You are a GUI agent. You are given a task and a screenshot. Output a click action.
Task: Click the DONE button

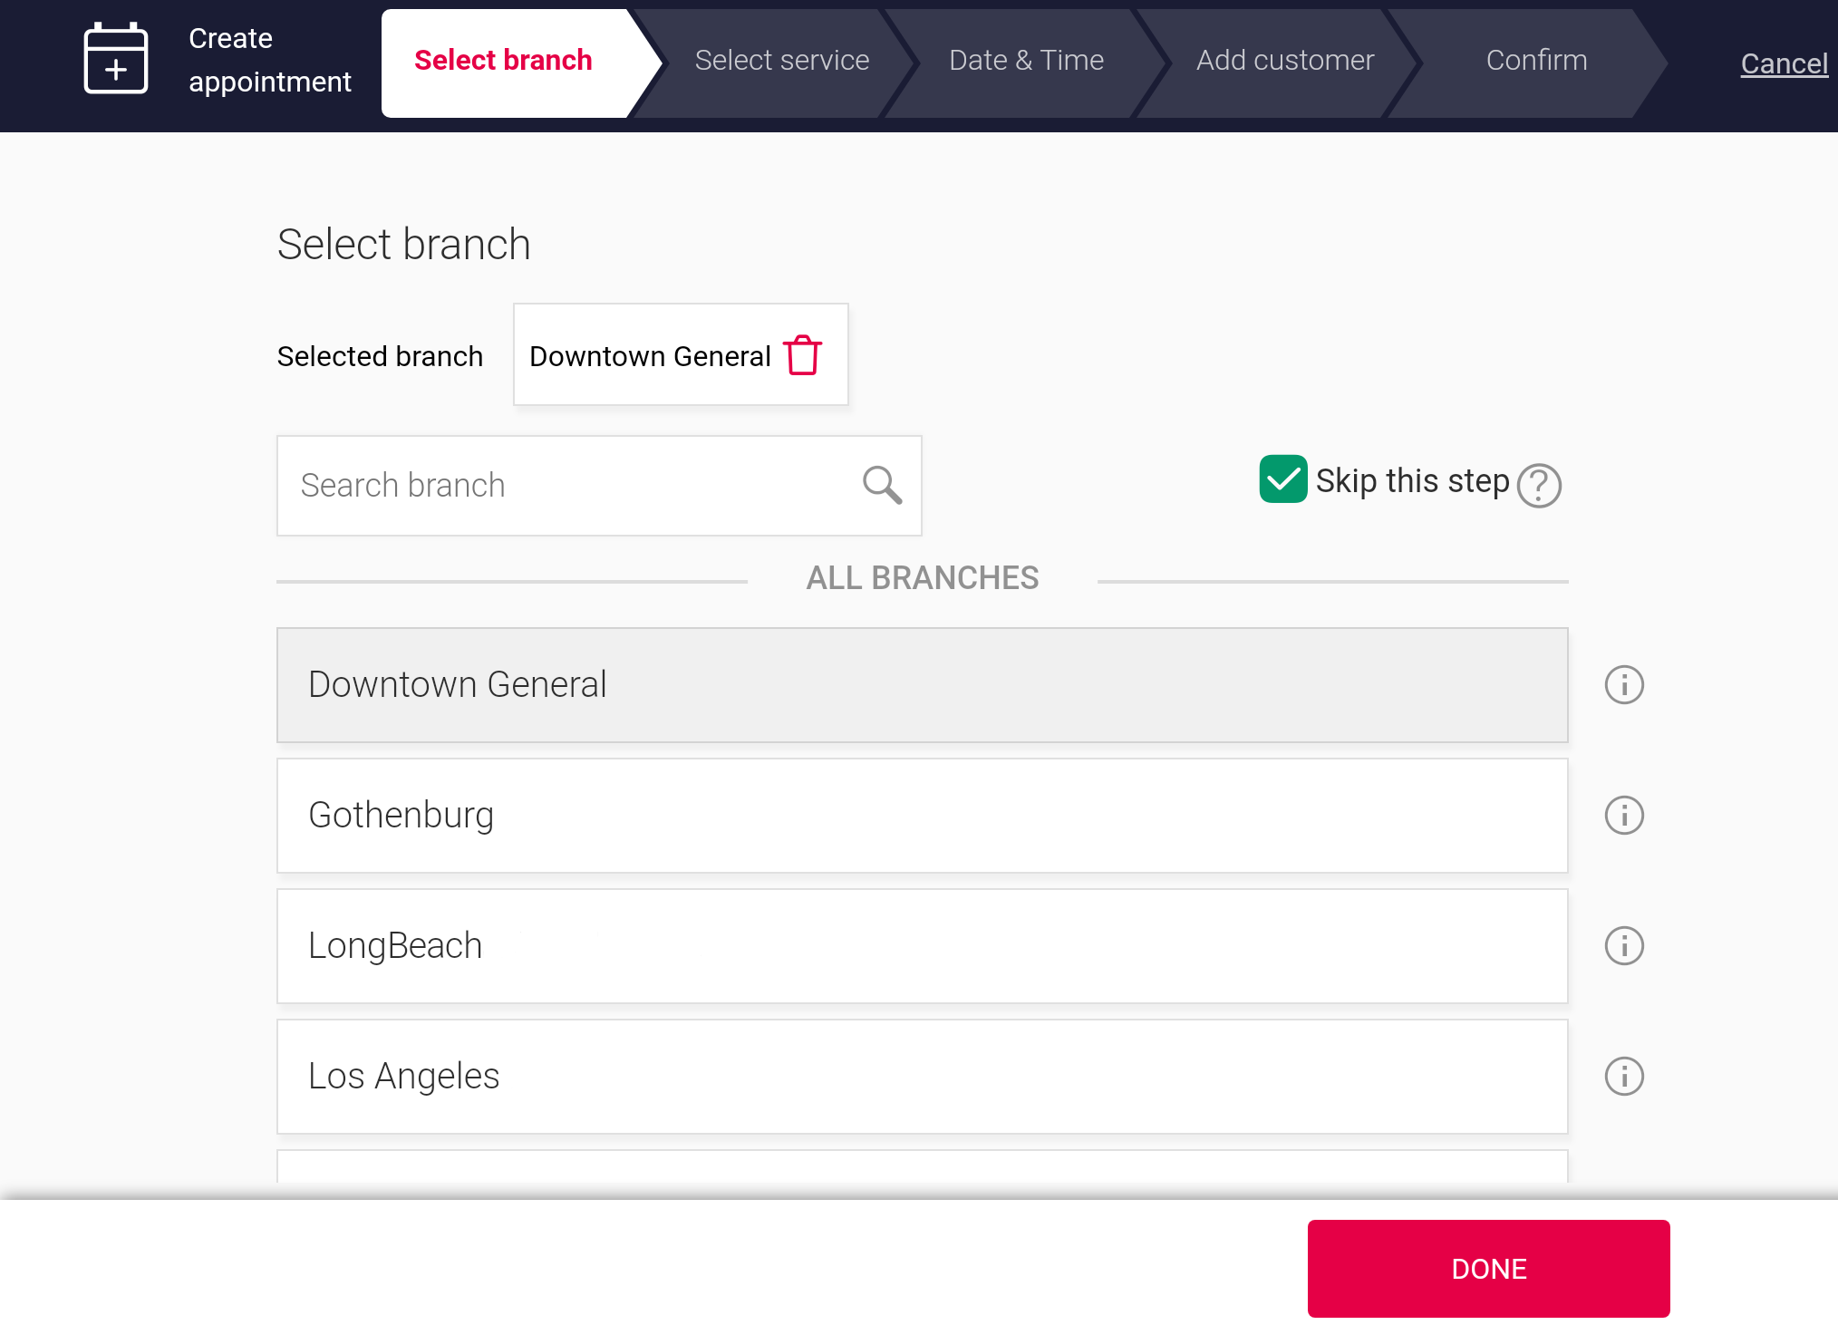pyautogui.click(x=1488, y=1269)
